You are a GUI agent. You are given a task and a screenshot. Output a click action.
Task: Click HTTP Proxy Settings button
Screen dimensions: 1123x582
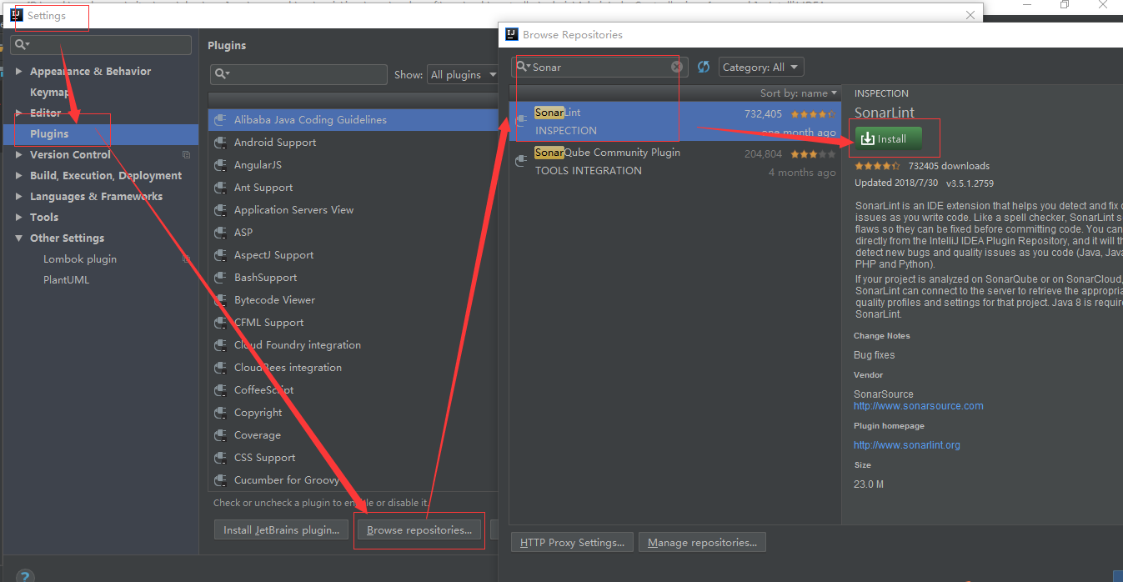[572, 542]
